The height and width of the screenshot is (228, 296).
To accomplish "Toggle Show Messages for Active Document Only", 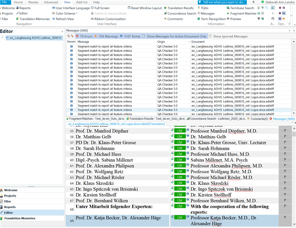I will (174, 36).
